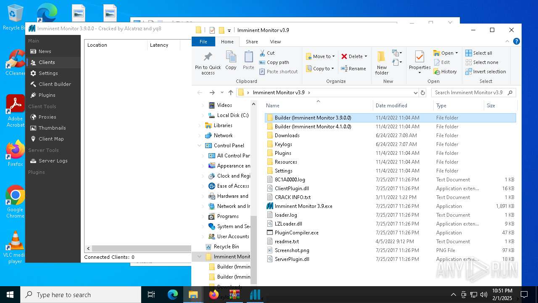538x303 pixels.
Task: Click Up one level arrow
Action: [231, 93]
